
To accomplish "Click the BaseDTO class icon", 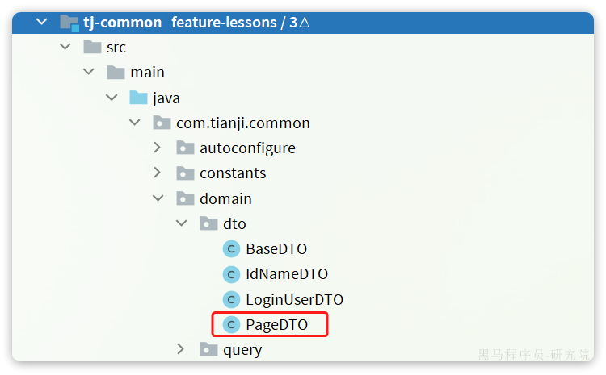I will point(232,249).
